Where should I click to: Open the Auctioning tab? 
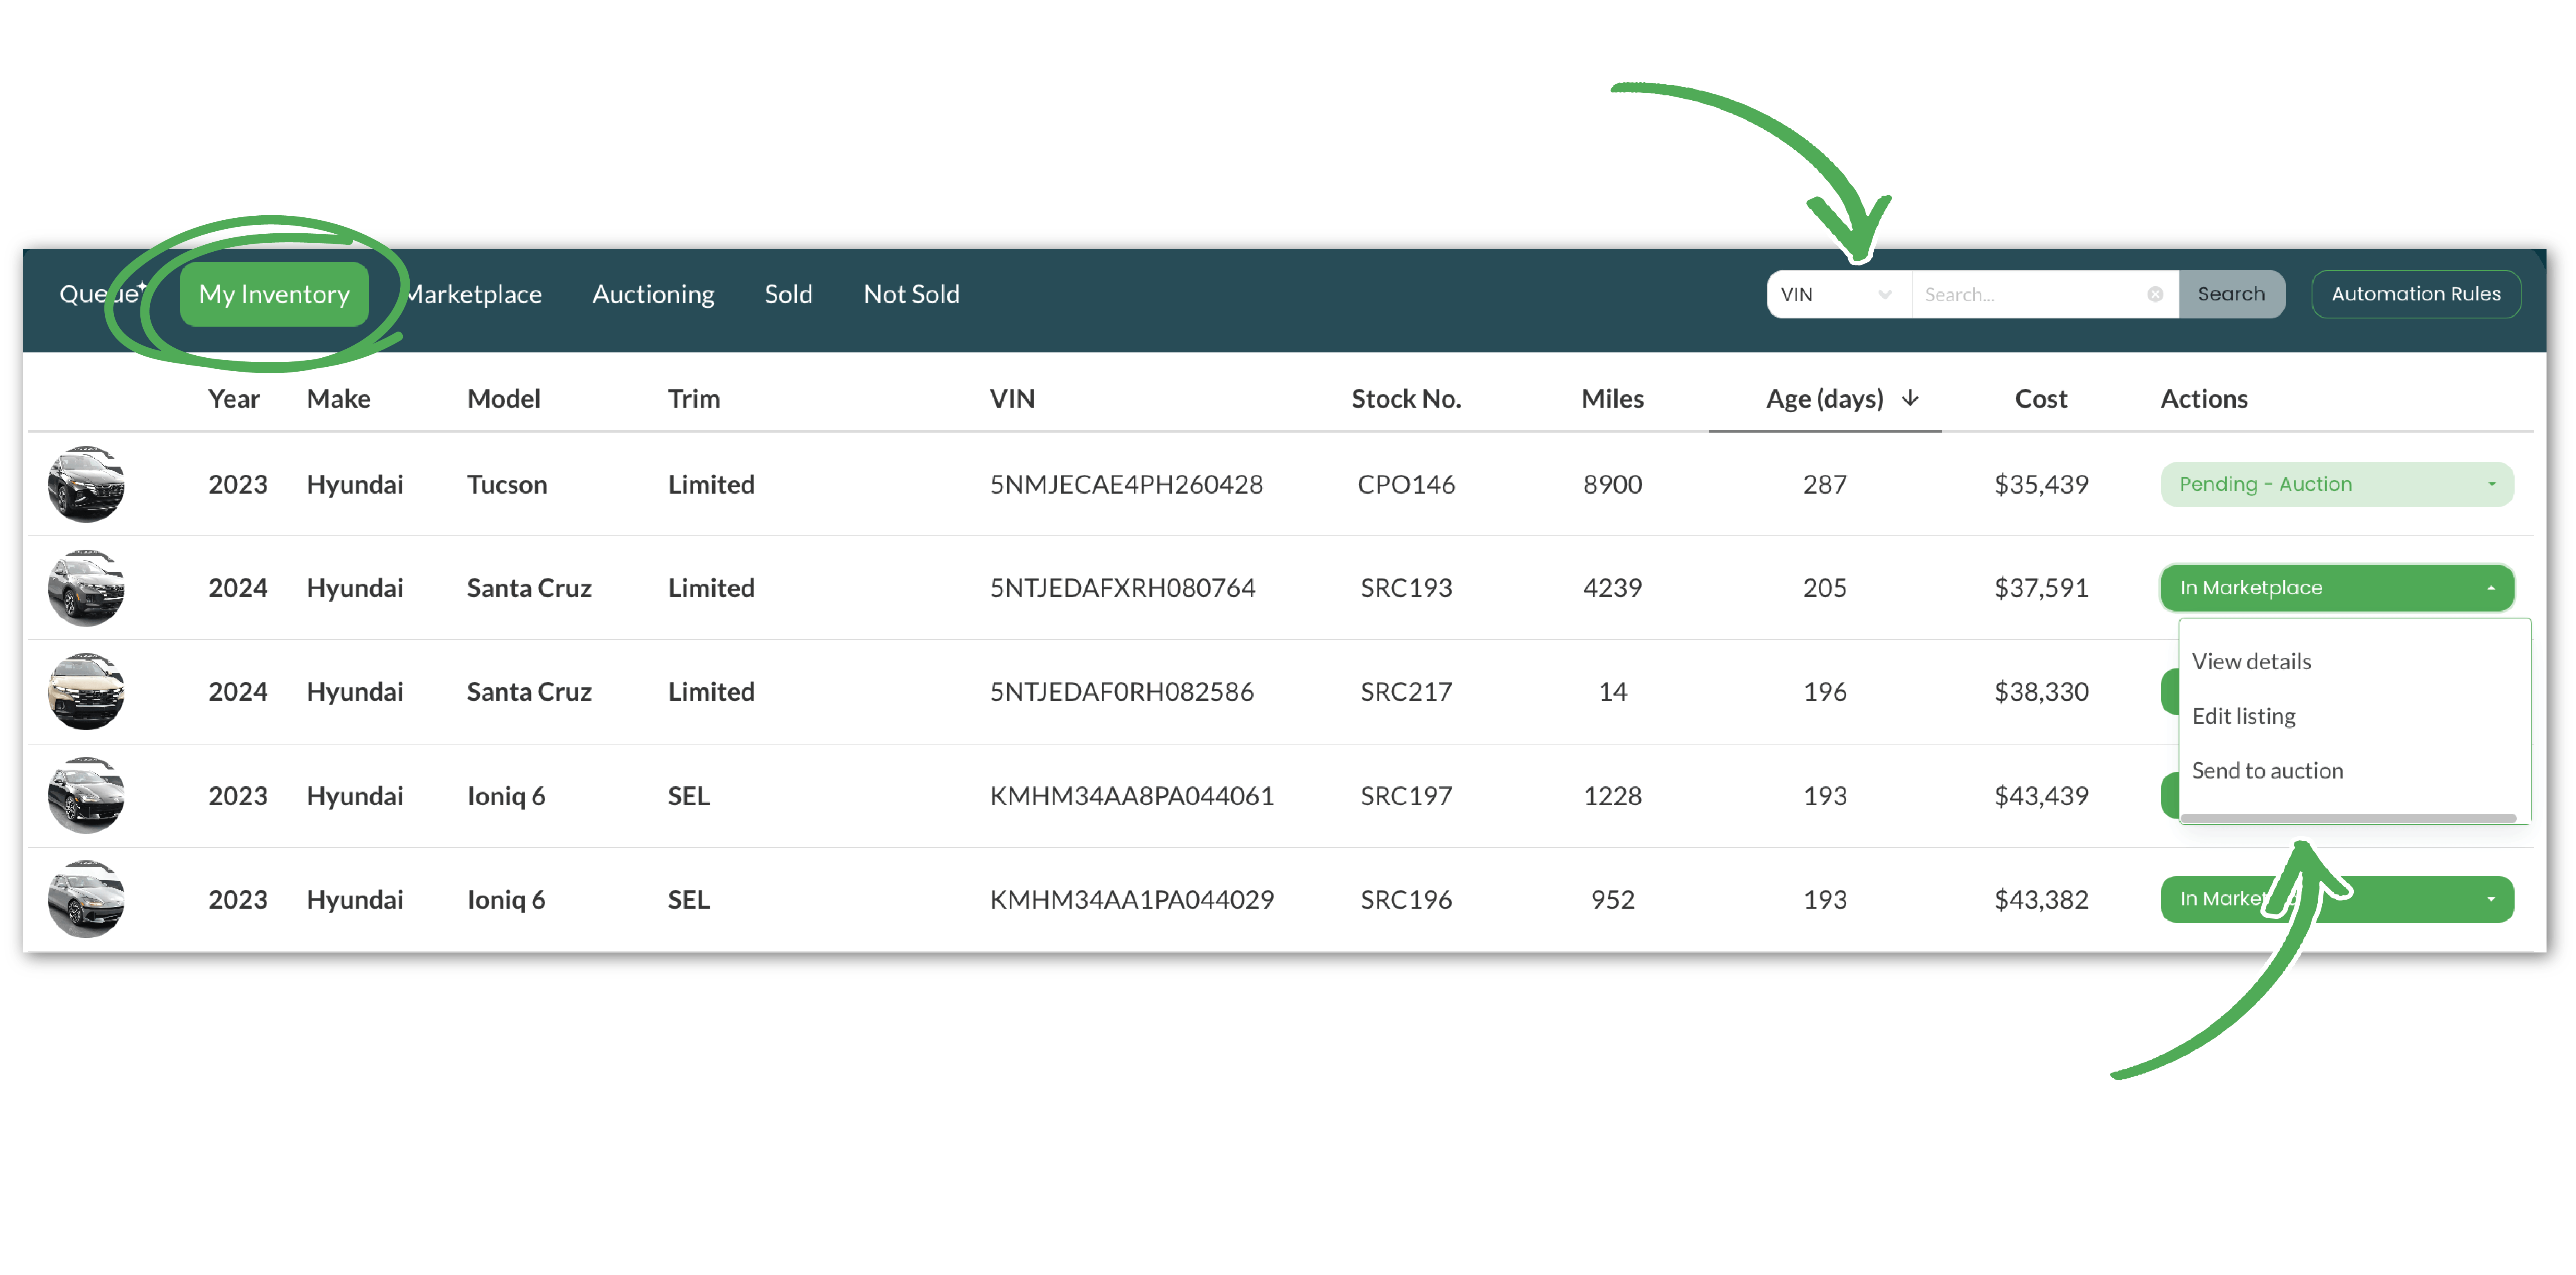point(653,294)
